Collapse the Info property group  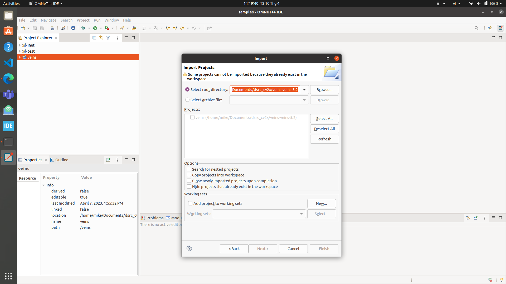click(x=44, y=185)
